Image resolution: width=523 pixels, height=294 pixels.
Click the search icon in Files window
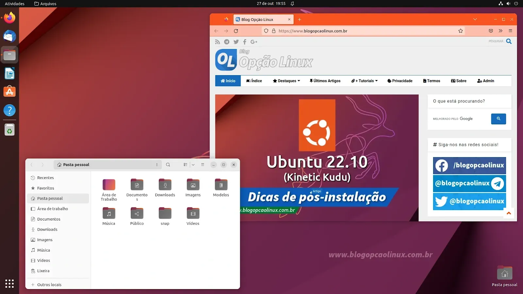coord(168,165)
